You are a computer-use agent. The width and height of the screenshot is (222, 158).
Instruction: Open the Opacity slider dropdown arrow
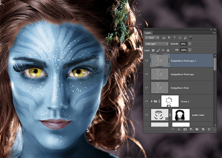point(190,44)
